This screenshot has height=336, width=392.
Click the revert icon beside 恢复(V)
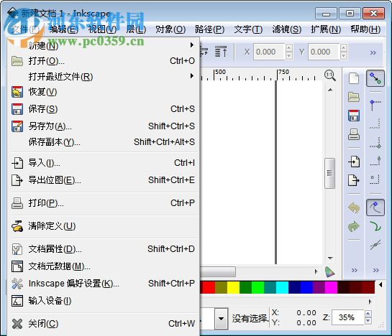tap(17, 92)
